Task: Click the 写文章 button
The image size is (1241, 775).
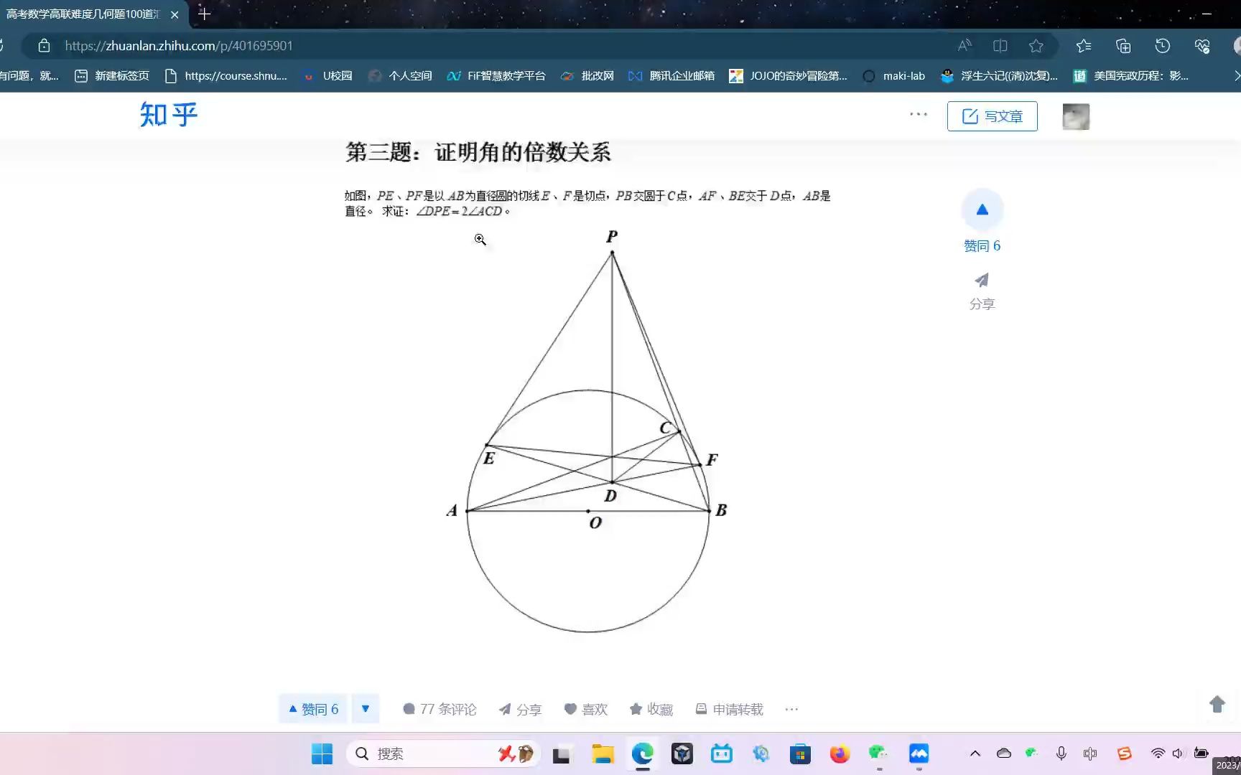Action: (x=992, y=116)
